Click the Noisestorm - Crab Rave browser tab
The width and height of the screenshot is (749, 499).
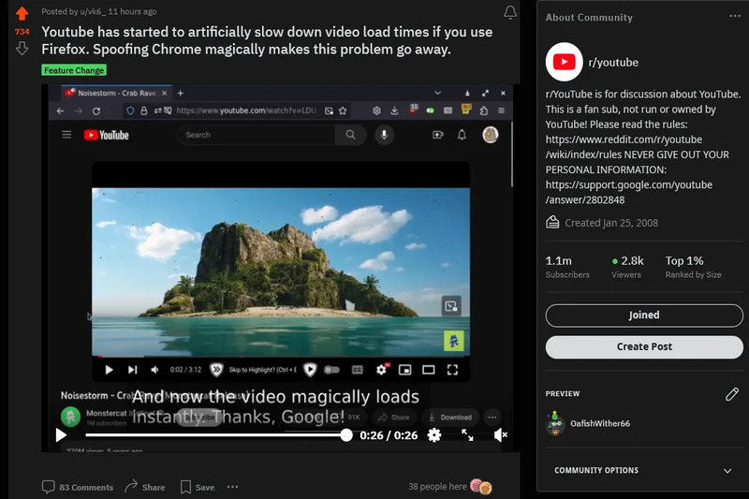(x=116, y=93)
